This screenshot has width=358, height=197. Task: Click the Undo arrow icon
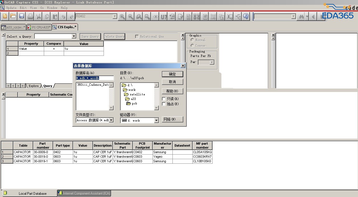63,16
